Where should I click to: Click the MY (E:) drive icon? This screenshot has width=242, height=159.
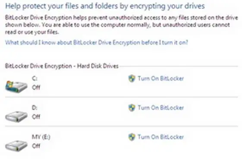16,146
